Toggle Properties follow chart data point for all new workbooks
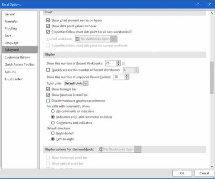 coord(48,32)
